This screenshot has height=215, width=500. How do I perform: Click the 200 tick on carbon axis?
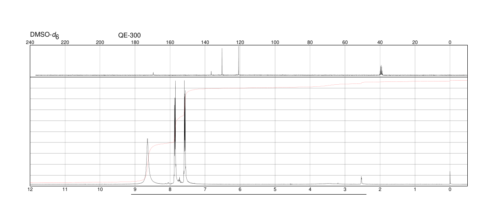click(x=100, y=42)
